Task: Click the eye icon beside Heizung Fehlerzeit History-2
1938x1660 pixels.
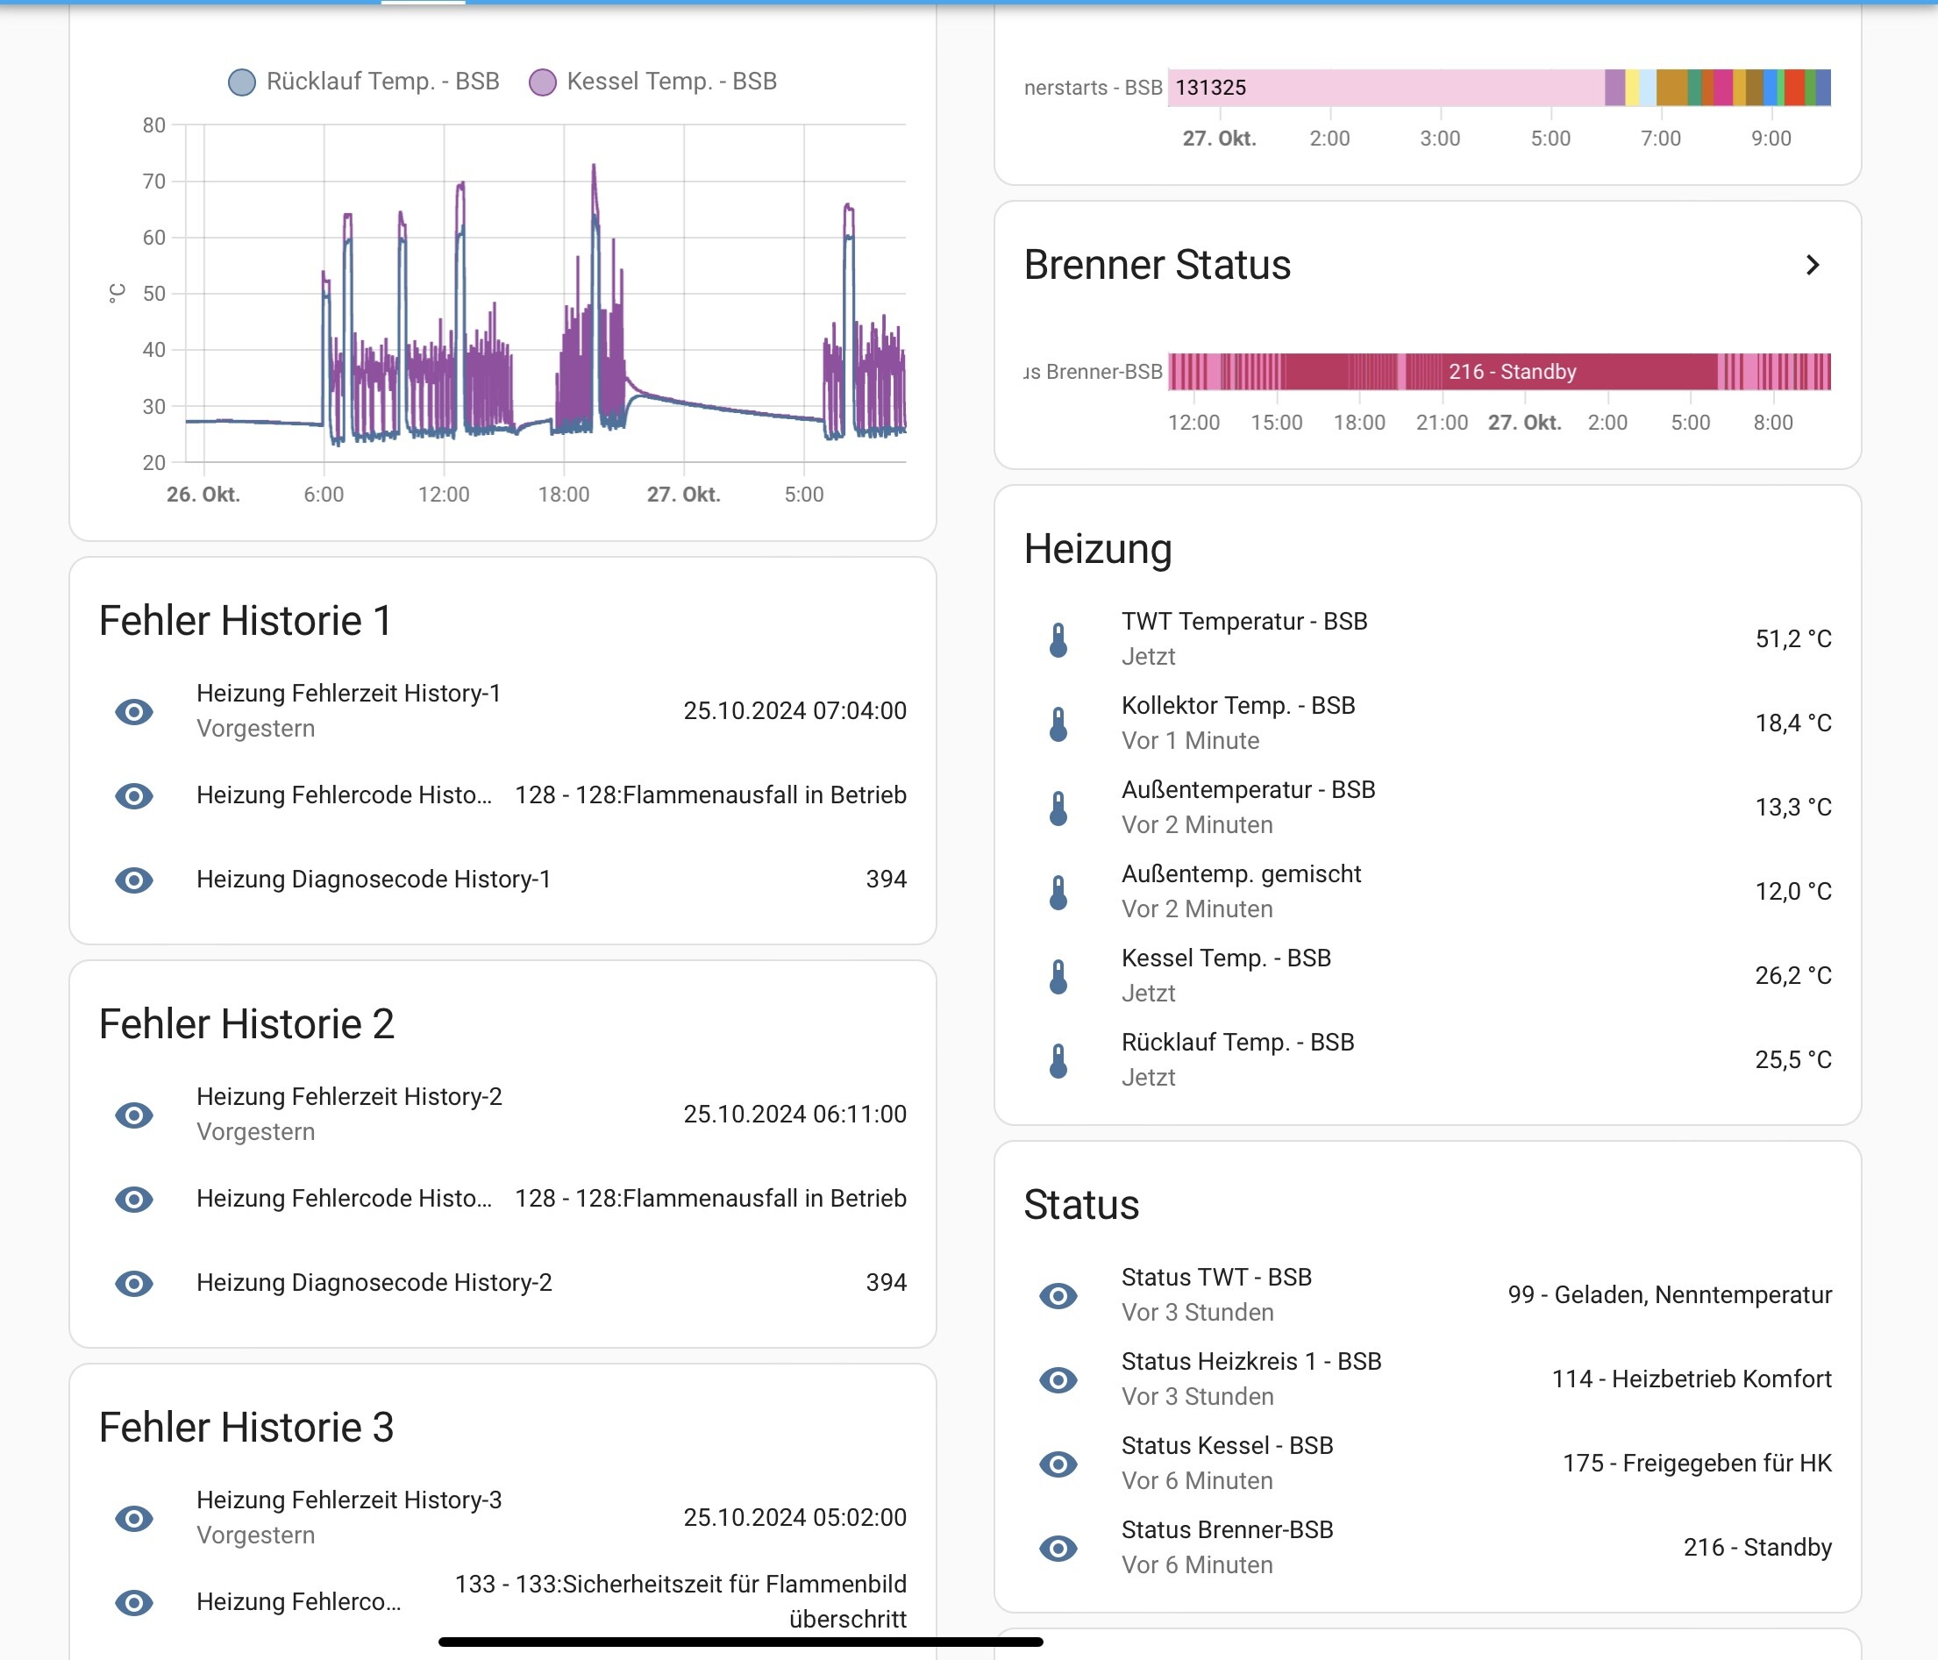Action: pos(134,1115)
